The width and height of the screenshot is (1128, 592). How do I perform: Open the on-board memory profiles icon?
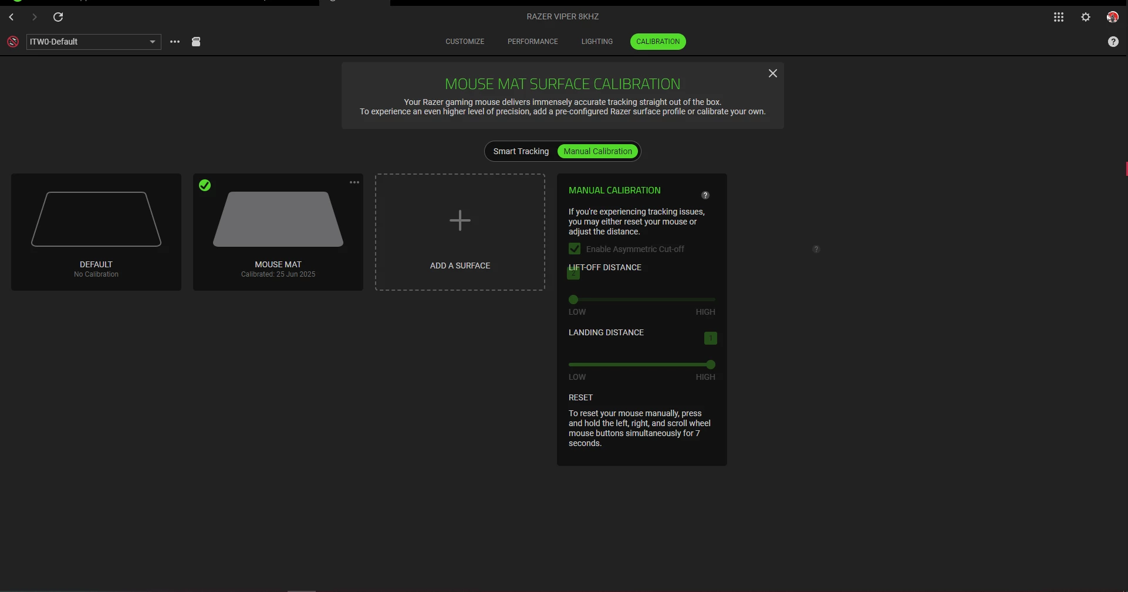pos(196,42)
